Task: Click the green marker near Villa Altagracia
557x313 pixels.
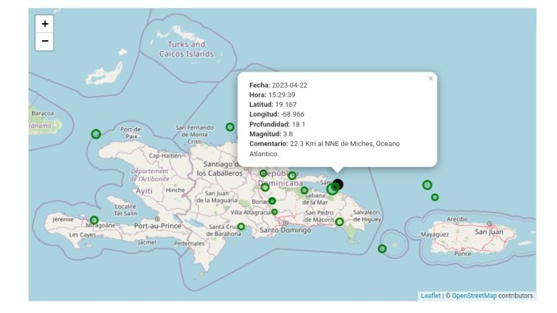Action: click(x=274, y=212)
